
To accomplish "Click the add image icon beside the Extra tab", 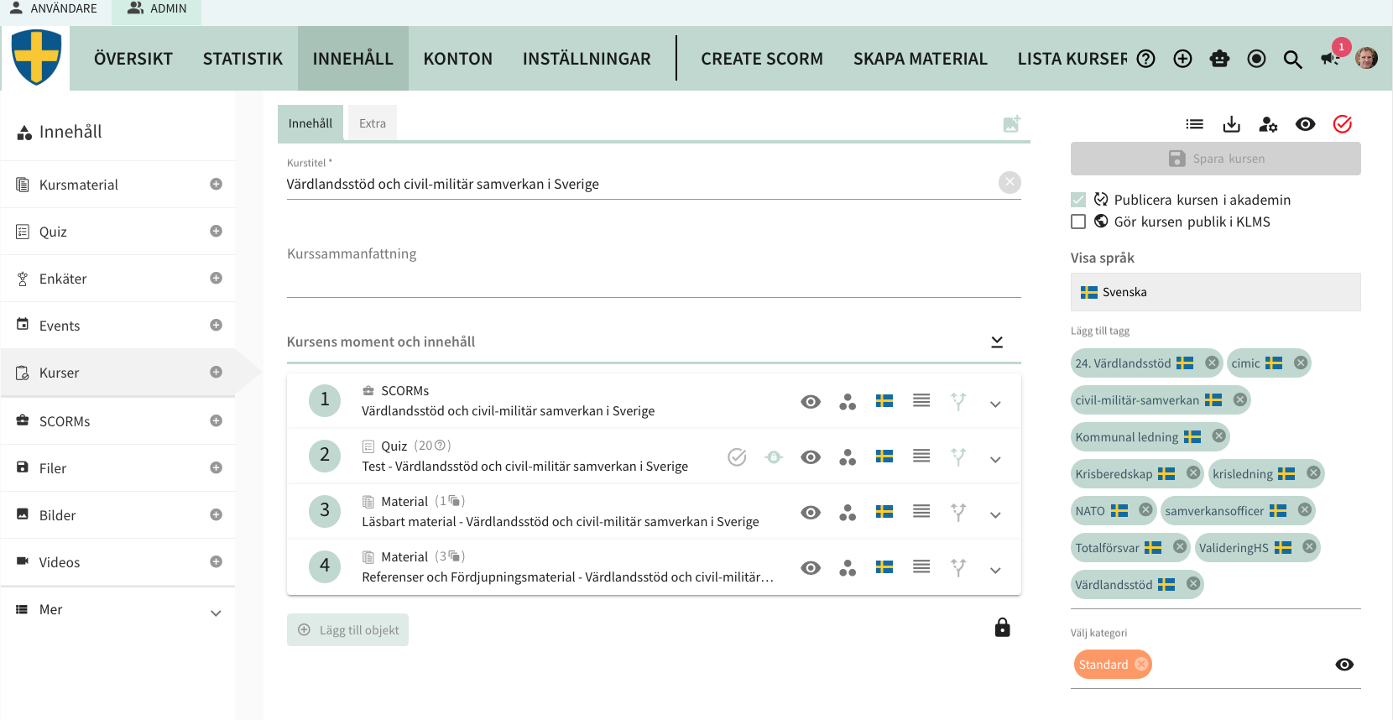I will tap(1011, 124).
